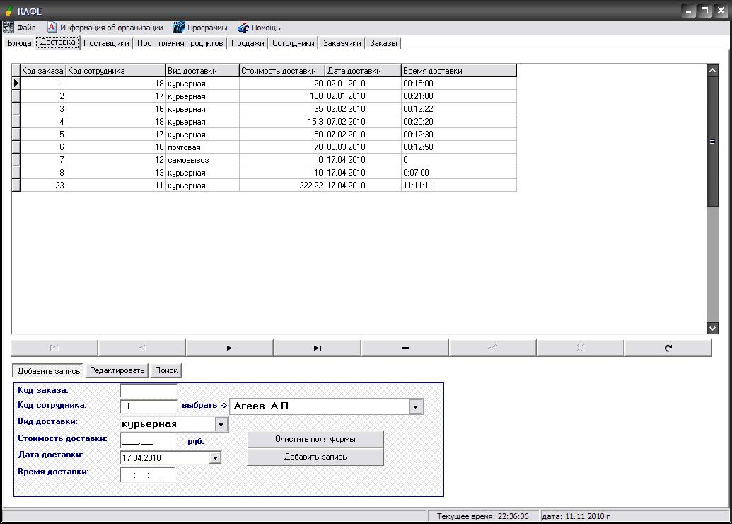Open the Редактировать sub-tab
Viewport: 732px width, 524px height.
tap(117, 370)
